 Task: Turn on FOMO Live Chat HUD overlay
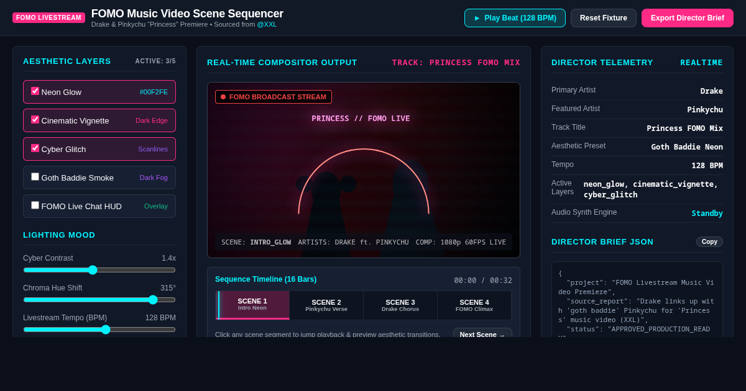tap(35, 205)
